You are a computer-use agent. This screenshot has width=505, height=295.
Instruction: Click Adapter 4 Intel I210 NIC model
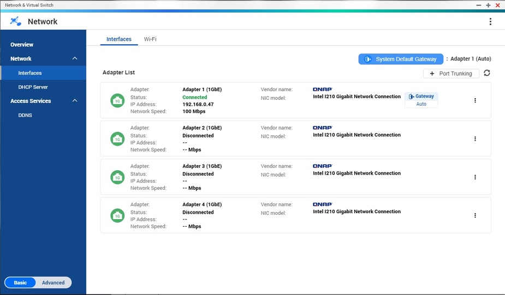357,212
